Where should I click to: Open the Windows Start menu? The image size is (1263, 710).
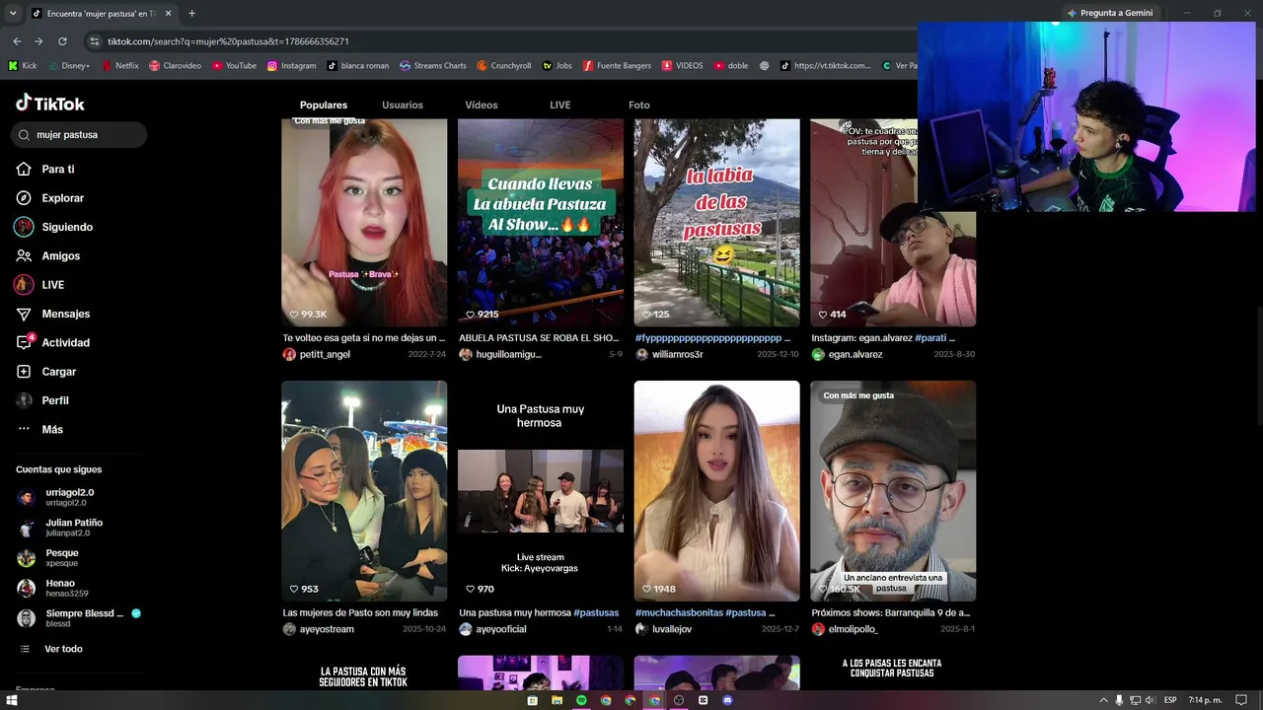click(12, 700)
